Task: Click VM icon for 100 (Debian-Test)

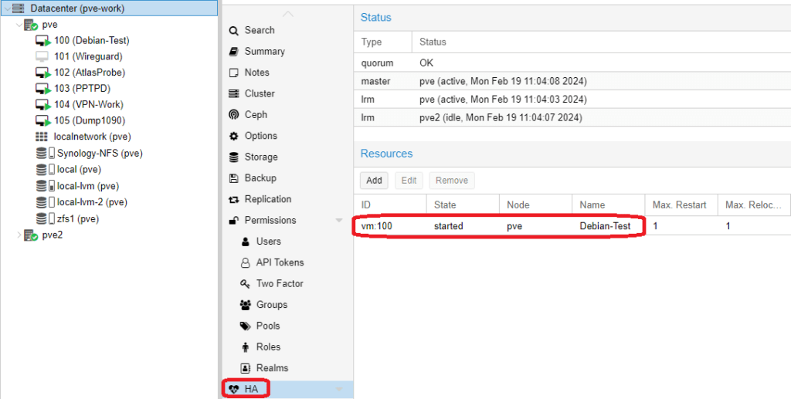Action: (43, 41)
